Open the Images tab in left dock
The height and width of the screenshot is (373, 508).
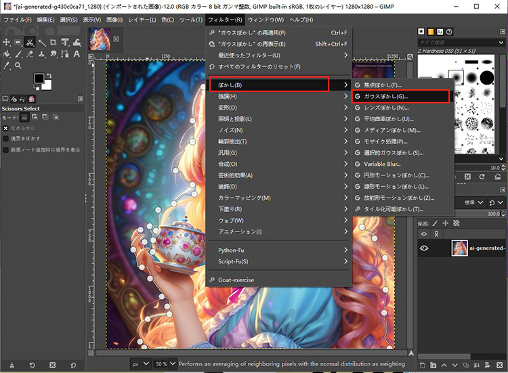click(x=31, y=99)
